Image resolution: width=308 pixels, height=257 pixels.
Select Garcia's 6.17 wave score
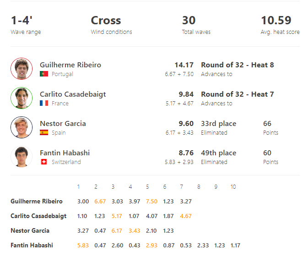(117, 230)
